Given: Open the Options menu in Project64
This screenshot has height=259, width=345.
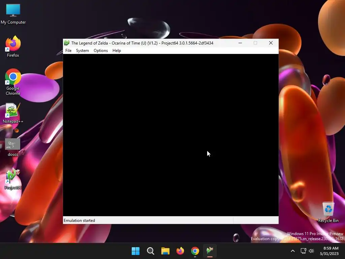Looking at the screenshot, I should [100, 51].
